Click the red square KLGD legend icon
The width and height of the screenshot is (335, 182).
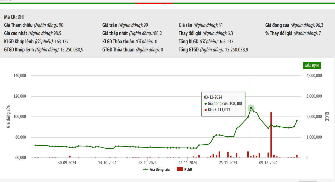[x=180, y=169]
